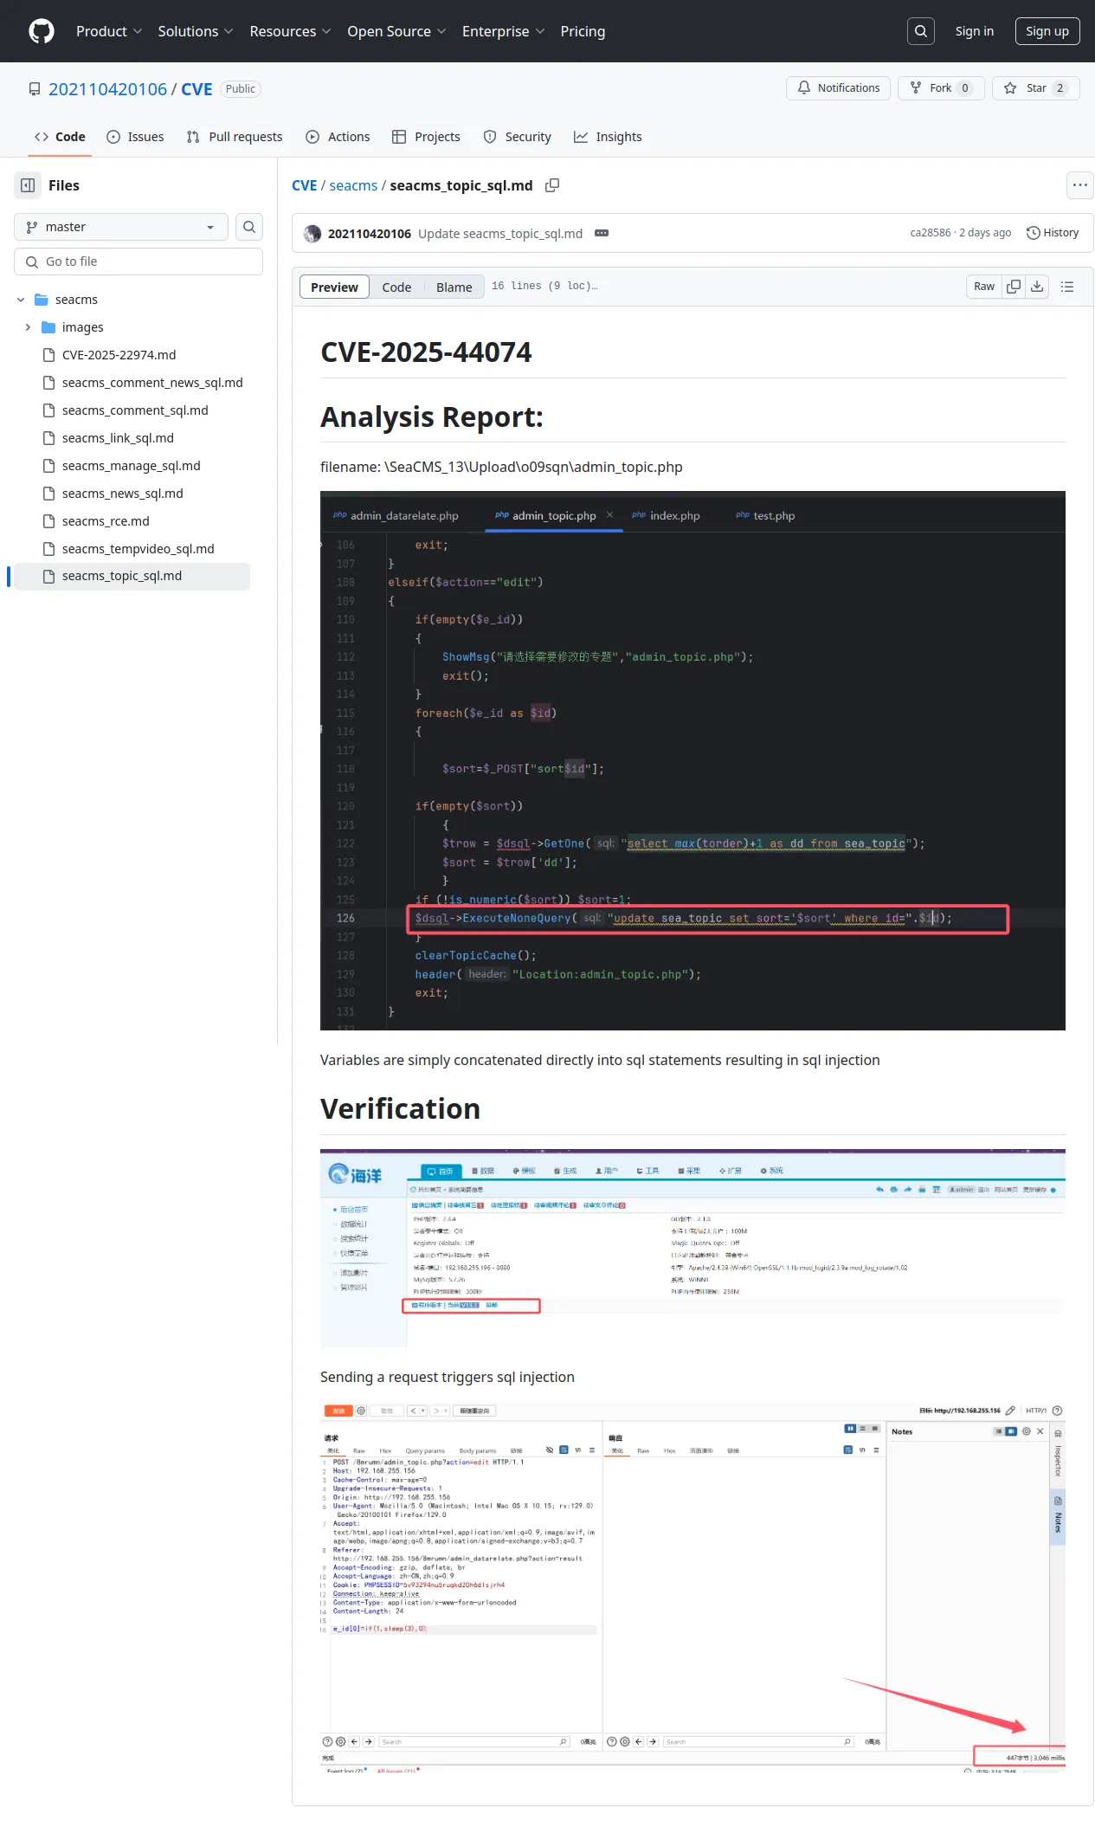Open the more file actions ellipsis menu
This screenshot has width=1095, height=1821.
[x=1080, y=185]
